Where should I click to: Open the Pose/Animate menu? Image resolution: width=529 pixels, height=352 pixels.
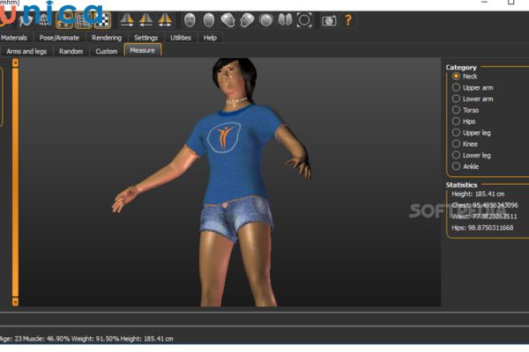(x=60, y=38)
